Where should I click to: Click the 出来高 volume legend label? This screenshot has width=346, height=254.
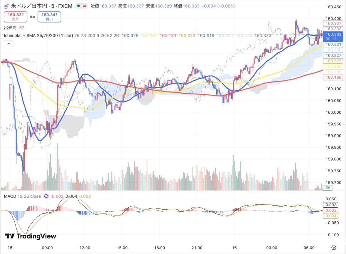[10, 28]
